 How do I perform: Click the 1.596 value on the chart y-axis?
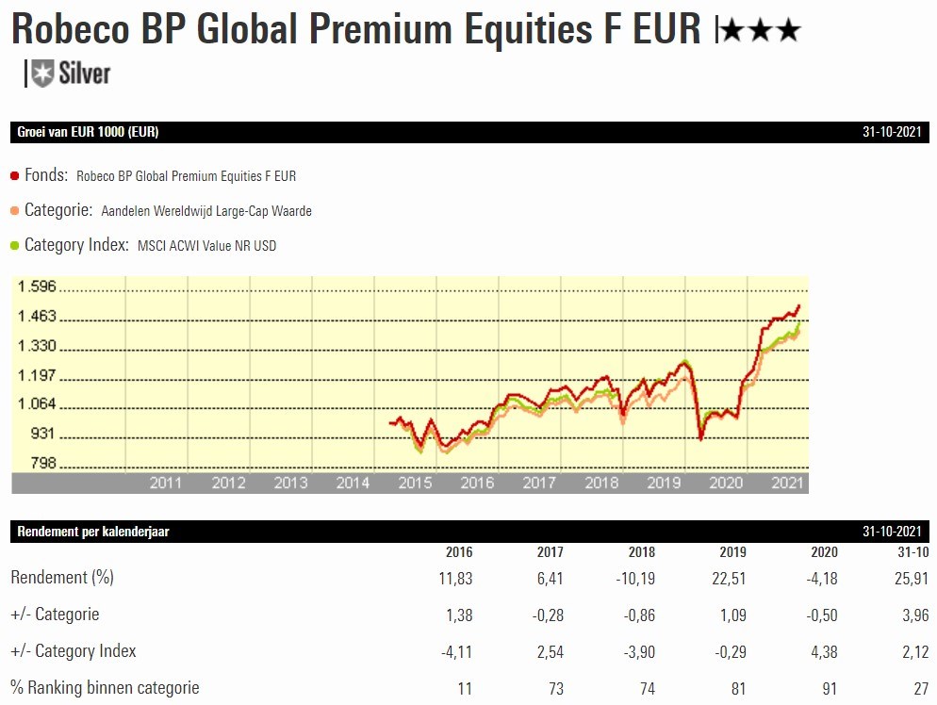(38, 287)
